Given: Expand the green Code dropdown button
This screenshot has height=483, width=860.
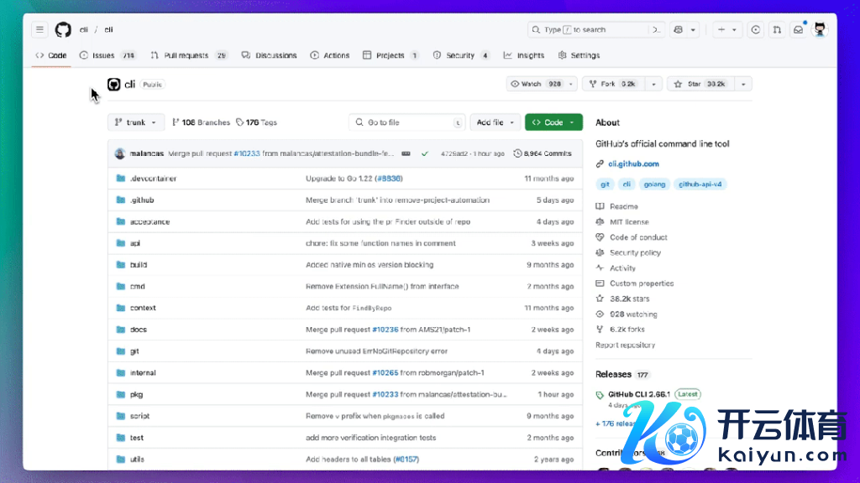Looking at the screenshot, I should coord(553,122).
